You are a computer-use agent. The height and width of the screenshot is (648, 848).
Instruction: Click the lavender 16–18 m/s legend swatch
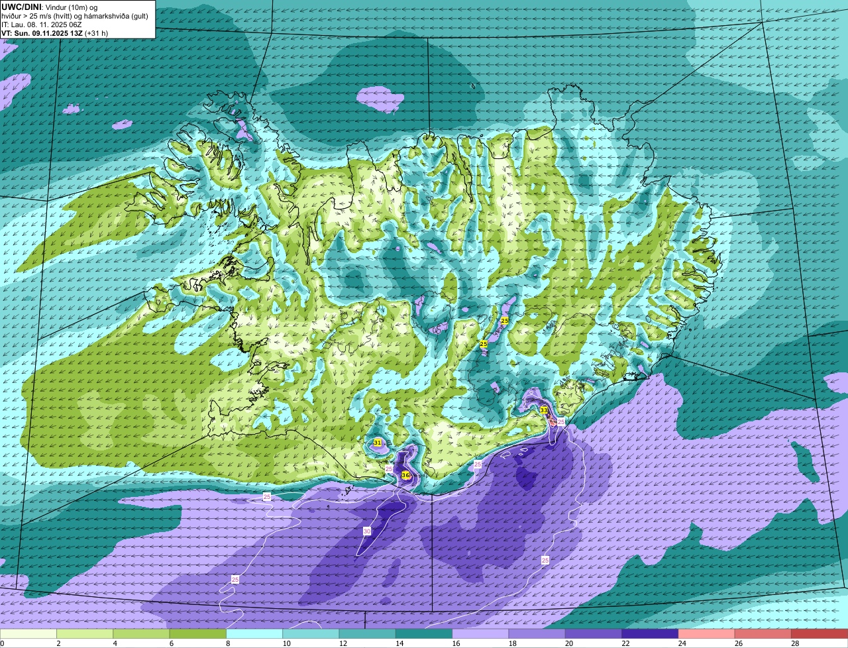tap(480, 633)
